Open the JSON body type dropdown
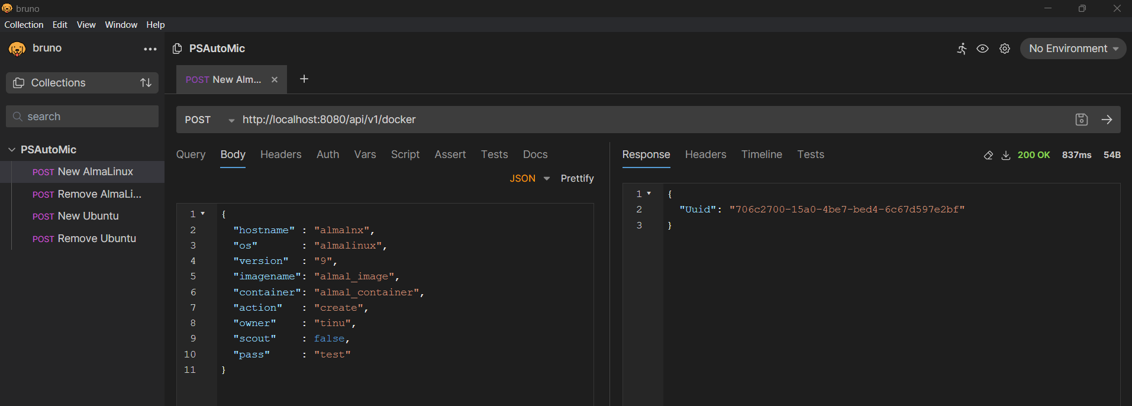Screen dimensions: 1132x406 [530, 178]
